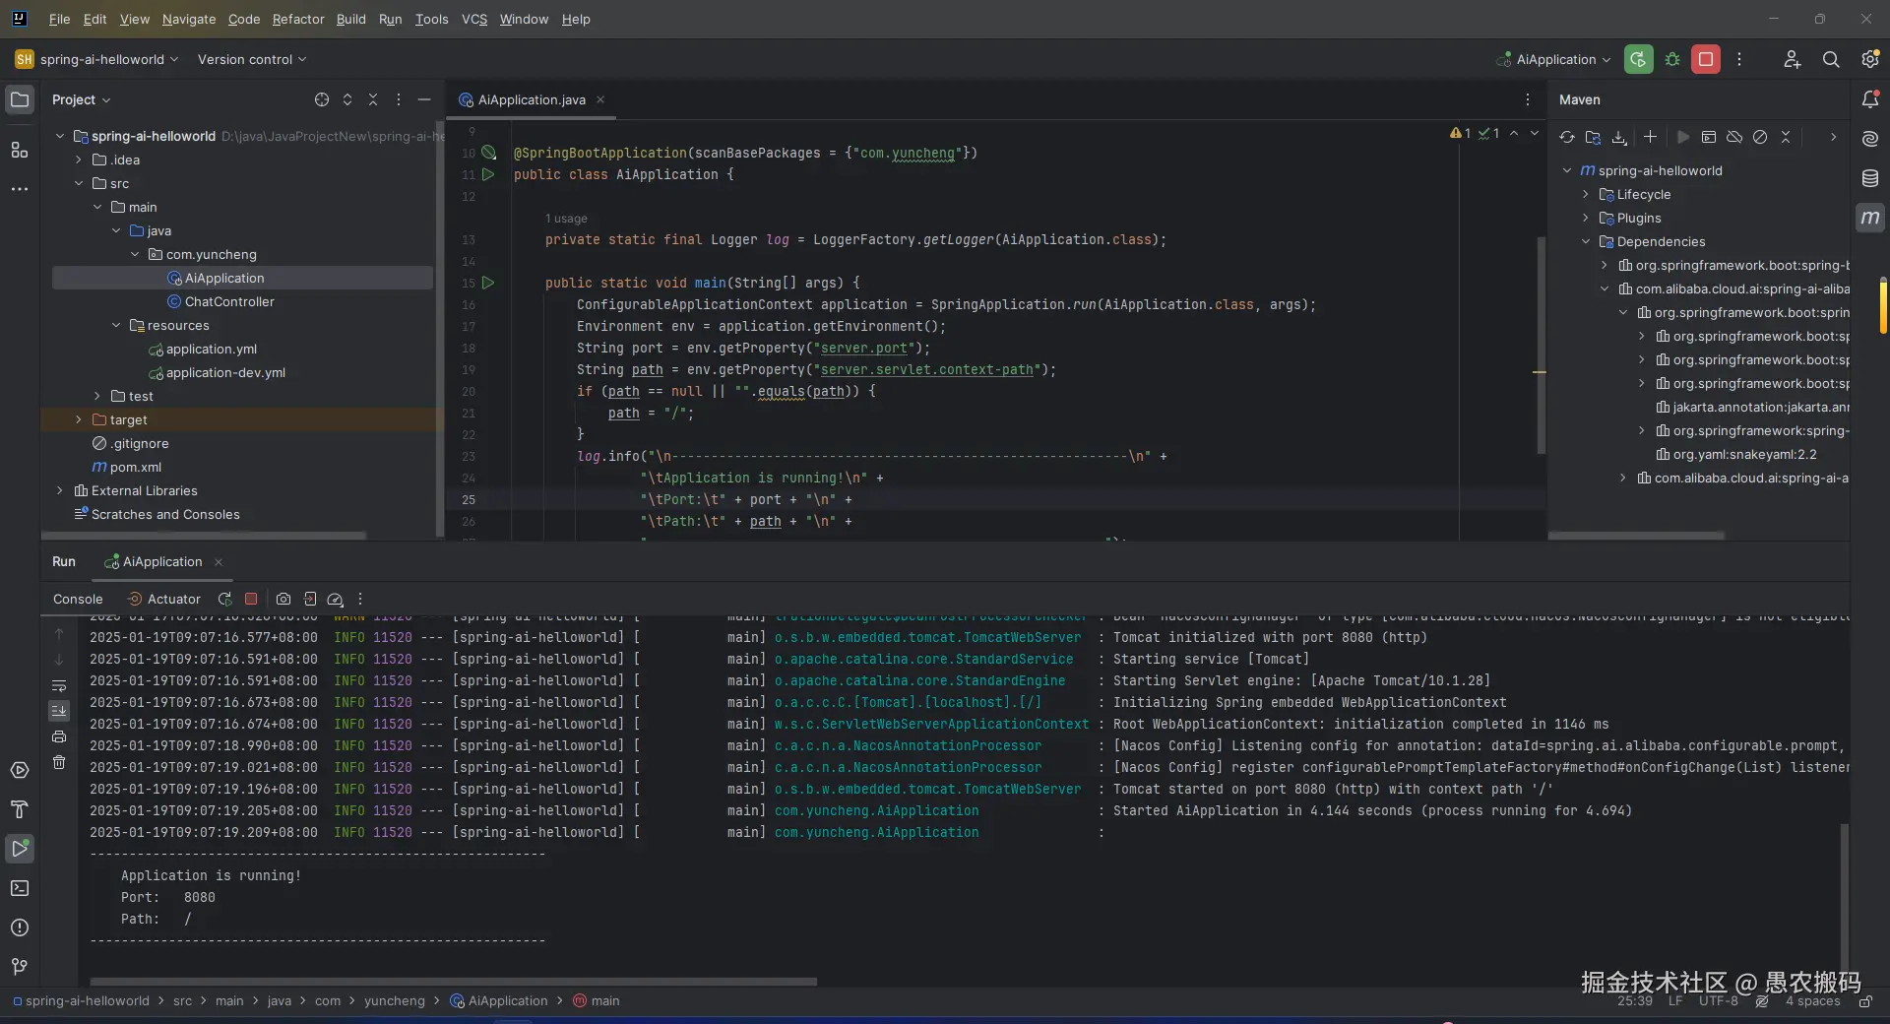The image size is (1890, 1024).
Task: Open the Database tool window icon
Action: pos(1870,178)
